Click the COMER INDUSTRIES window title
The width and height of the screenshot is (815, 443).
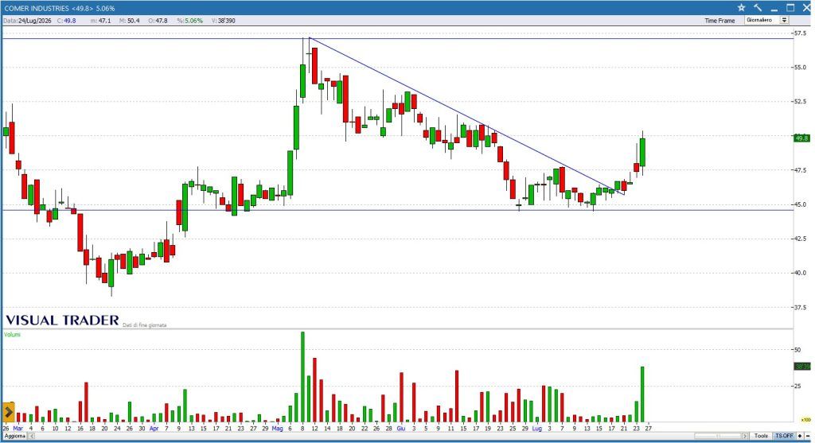[x=59, y=8]
